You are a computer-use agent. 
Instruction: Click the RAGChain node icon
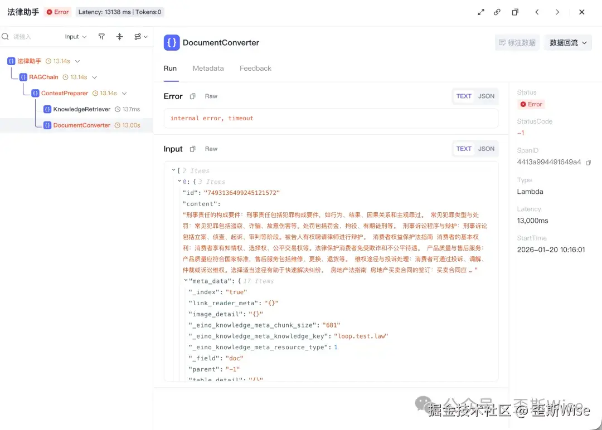tap(23, 77)
